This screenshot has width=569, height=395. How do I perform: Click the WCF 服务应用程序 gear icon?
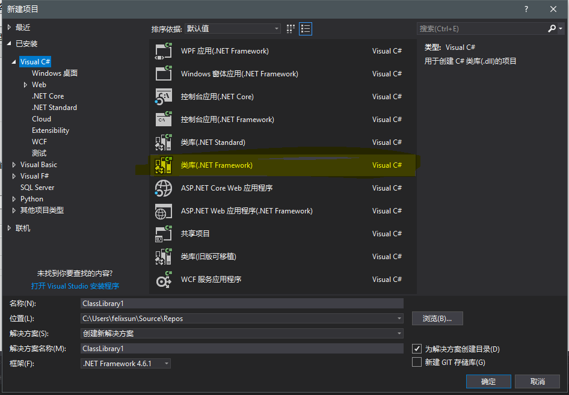coord(163,280)
